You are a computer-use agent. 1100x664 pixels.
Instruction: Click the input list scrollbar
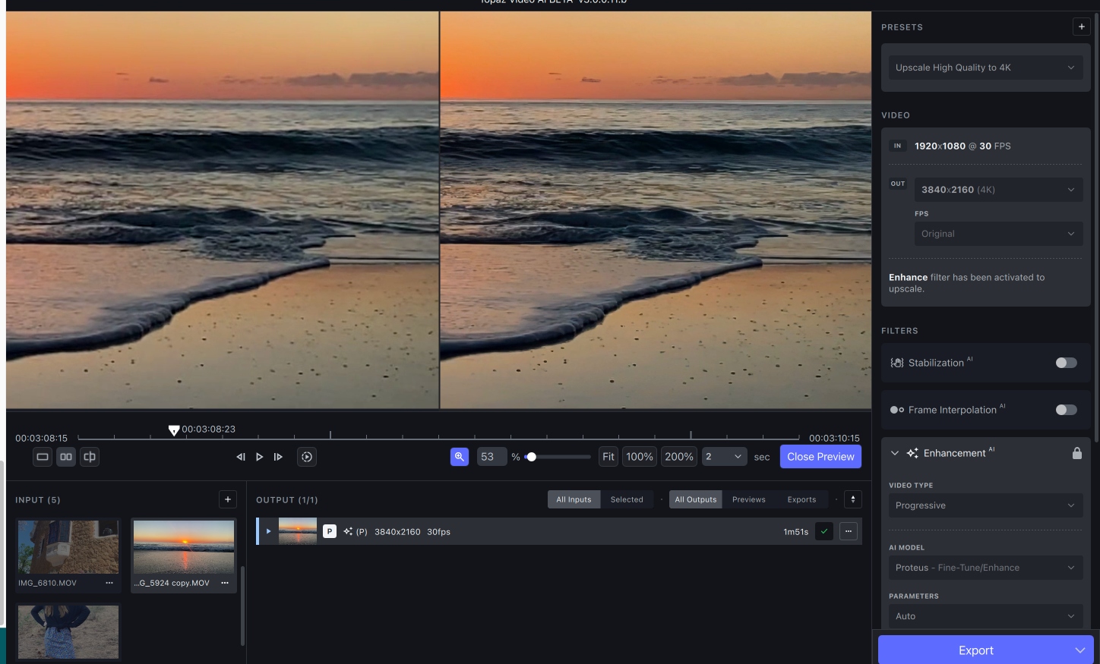pyautogui.click(x=242, y=606)
